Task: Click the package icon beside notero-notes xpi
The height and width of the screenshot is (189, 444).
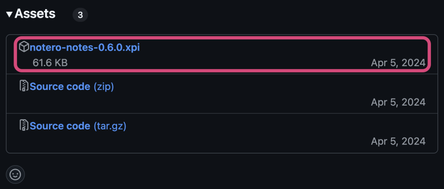Action: (24, 47)
